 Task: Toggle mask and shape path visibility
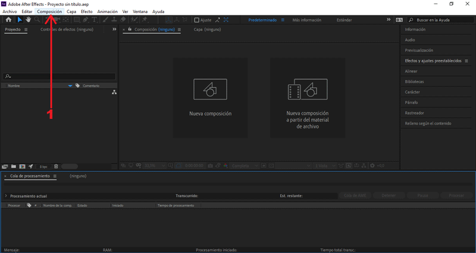(178, 166)
